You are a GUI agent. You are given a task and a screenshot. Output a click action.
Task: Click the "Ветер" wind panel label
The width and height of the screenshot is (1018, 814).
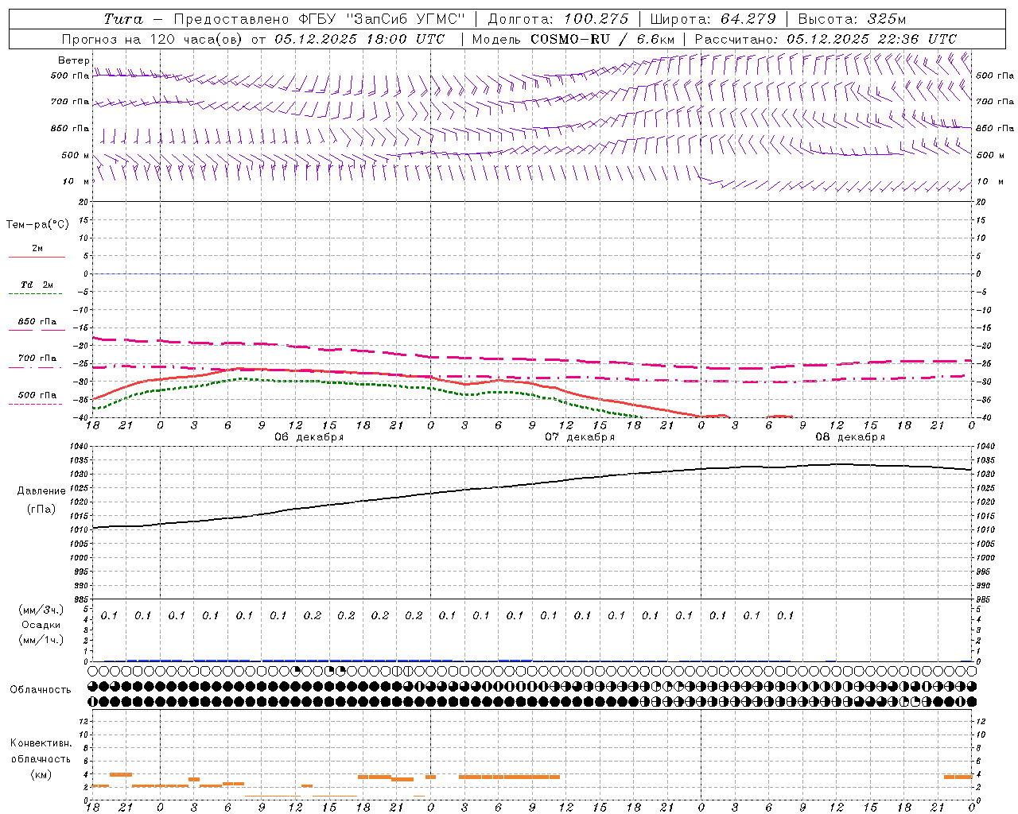(x=74, y=60)
